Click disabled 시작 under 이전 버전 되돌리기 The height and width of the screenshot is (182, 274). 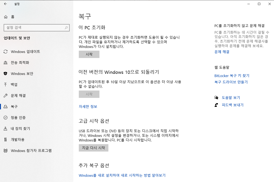(x=89, y=94)
